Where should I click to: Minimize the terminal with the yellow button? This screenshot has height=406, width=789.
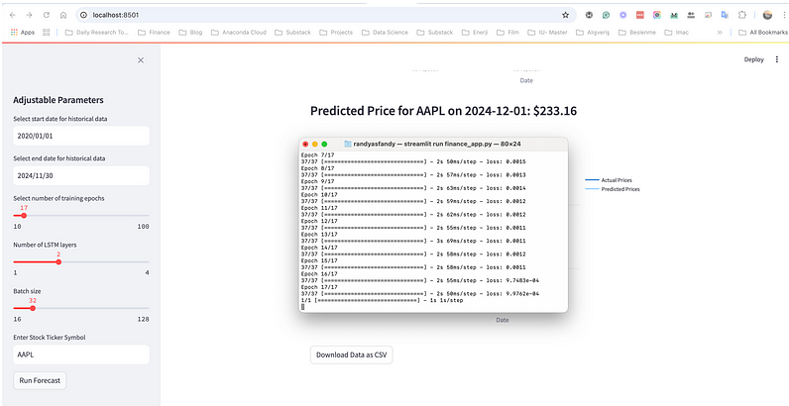pyautogui.click(x=315, y=144)
